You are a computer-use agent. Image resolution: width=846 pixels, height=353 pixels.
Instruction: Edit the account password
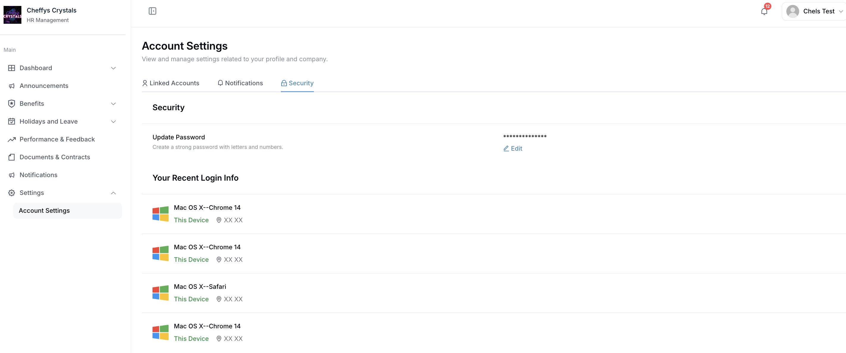[513, 149]
